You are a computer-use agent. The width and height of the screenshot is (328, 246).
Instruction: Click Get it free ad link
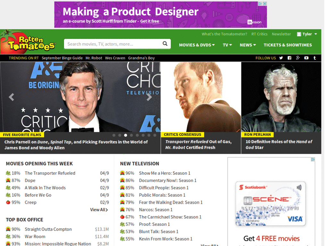click(x=150, y=21)
